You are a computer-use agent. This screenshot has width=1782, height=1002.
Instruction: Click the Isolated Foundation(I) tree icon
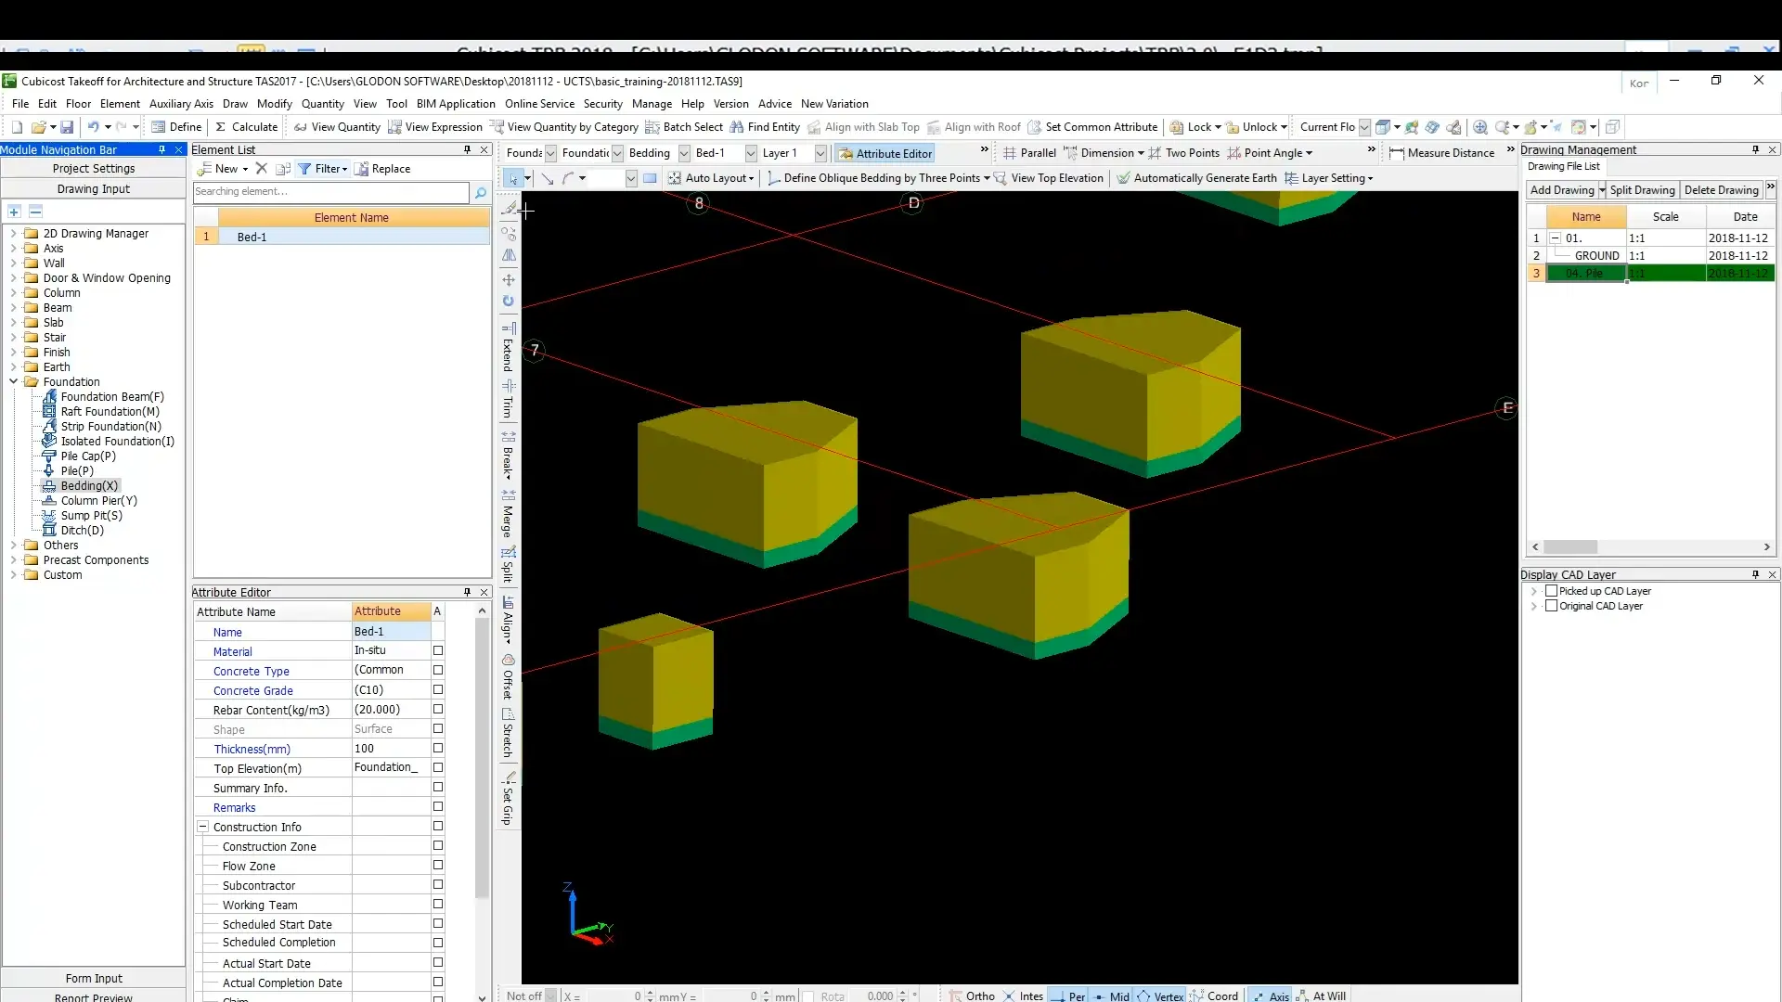[x=50, y=442]
